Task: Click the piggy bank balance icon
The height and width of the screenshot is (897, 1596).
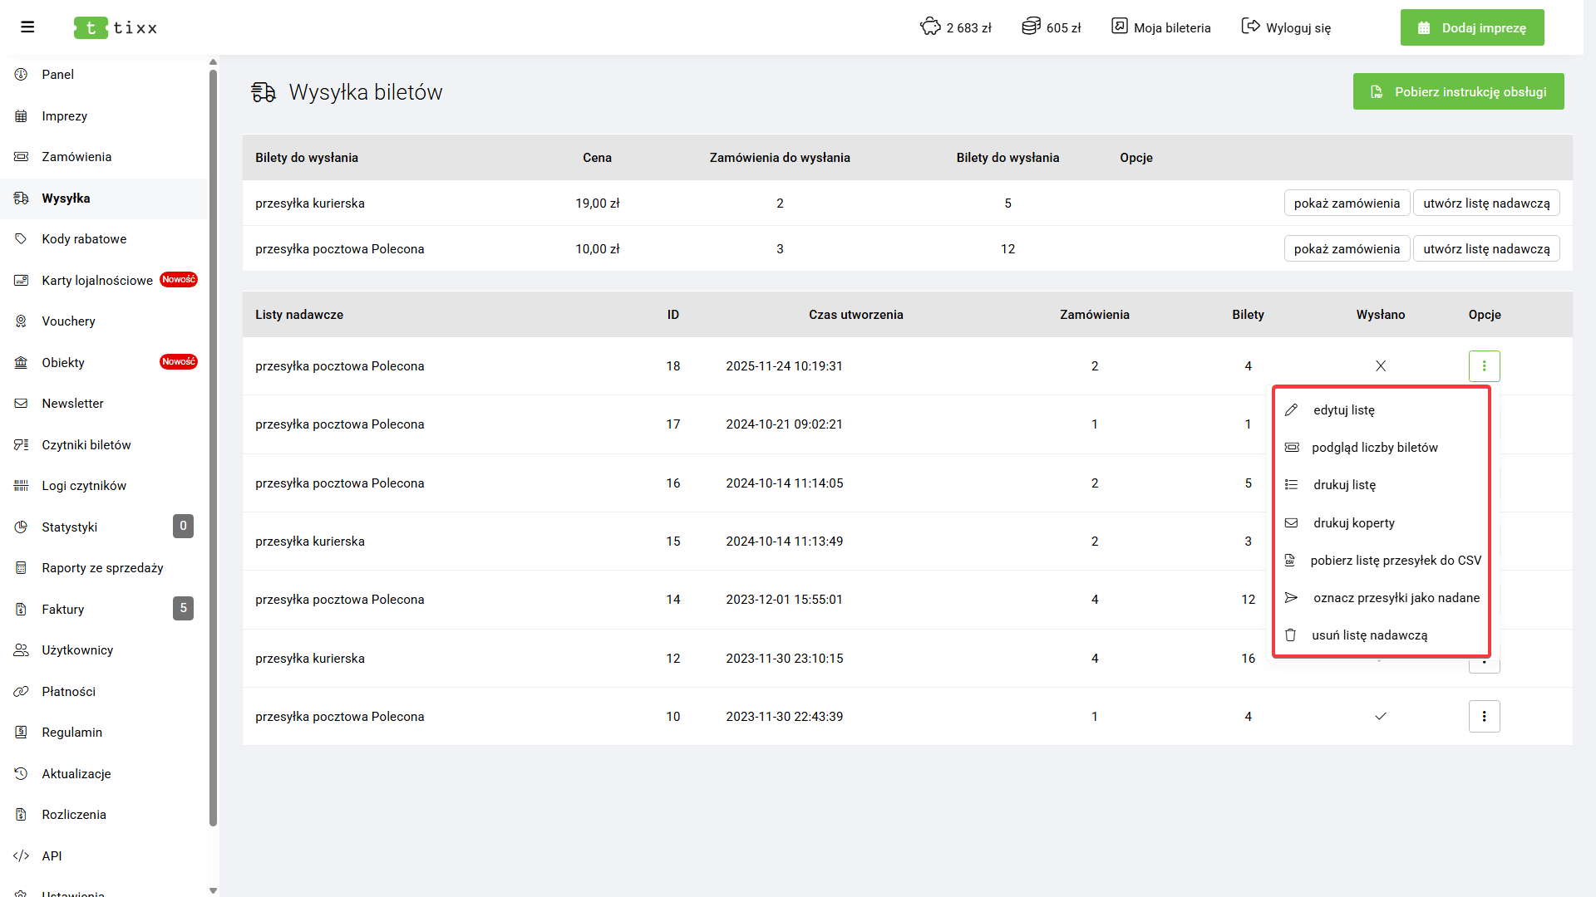Action: click(x=930, y=27)
